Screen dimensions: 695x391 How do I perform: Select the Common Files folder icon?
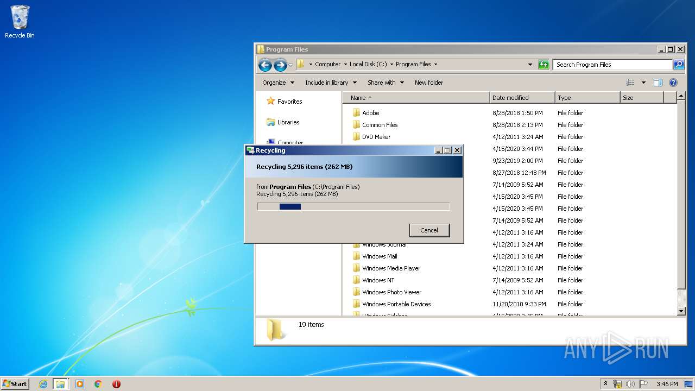(x=356, y=125)
